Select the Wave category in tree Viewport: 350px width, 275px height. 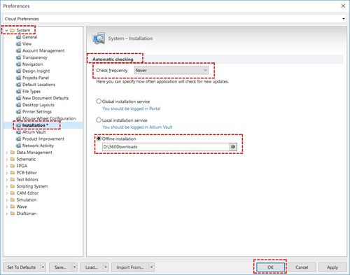click(x=22, y=206)
